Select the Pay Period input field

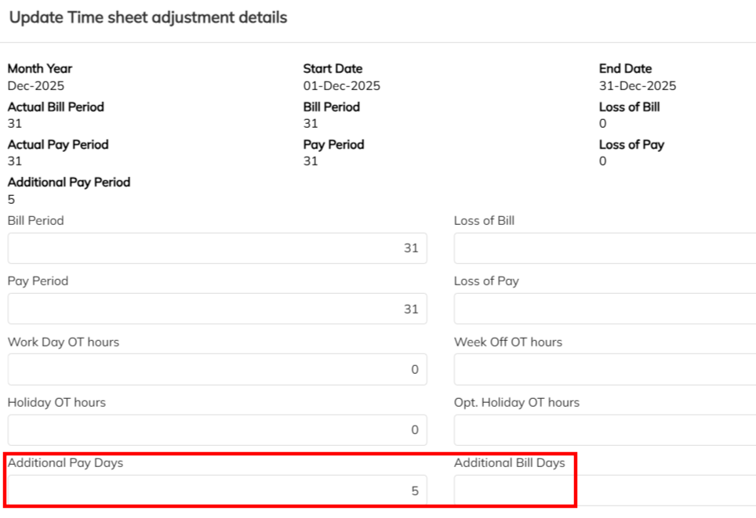tap(217, 309)
